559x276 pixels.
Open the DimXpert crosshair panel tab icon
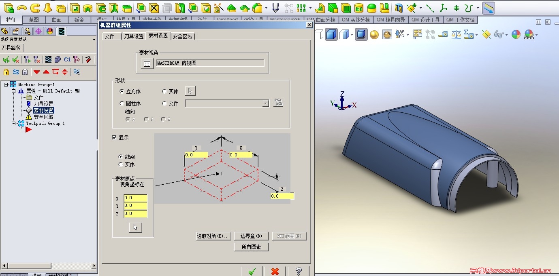(x=38, y=31)
